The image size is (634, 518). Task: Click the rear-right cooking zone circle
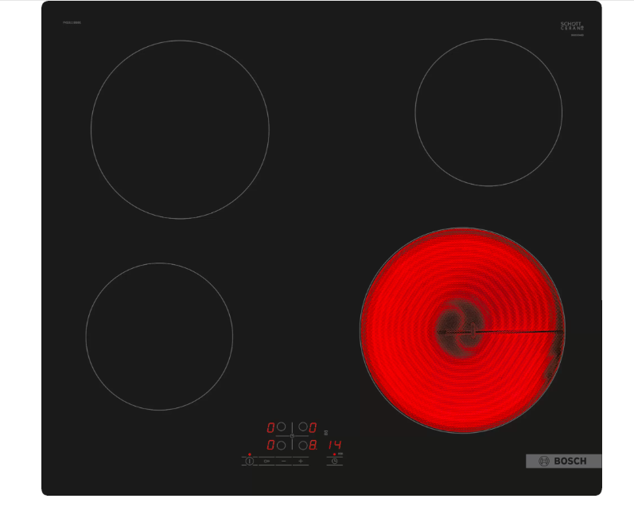point(488,113)
